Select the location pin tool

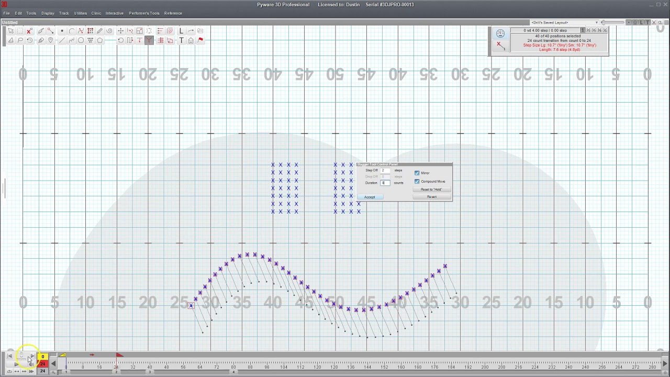click(x=50, y=40)
